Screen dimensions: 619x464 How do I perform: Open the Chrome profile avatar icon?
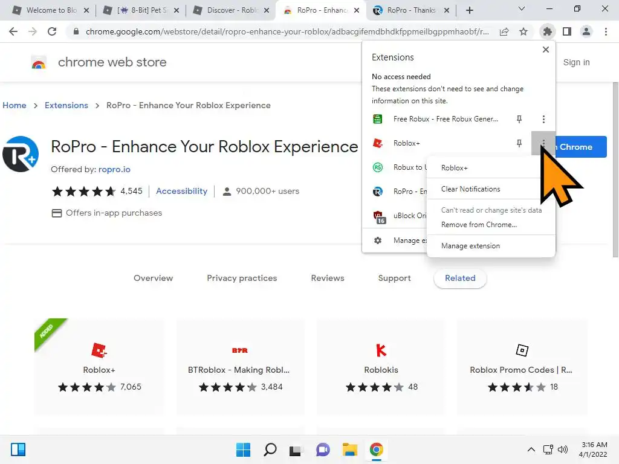click(586, 31)
